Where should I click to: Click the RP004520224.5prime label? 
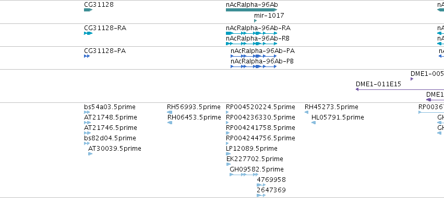click(260, 107)
